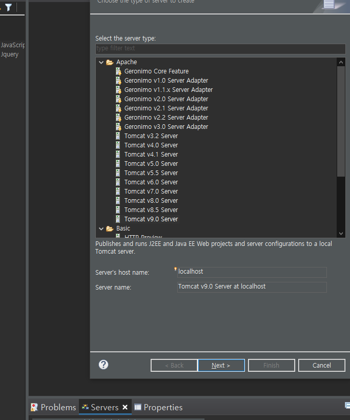This screenshot has width=350, height=420.
Task: Cancel the new server wizard
Action: click(322, 366)
